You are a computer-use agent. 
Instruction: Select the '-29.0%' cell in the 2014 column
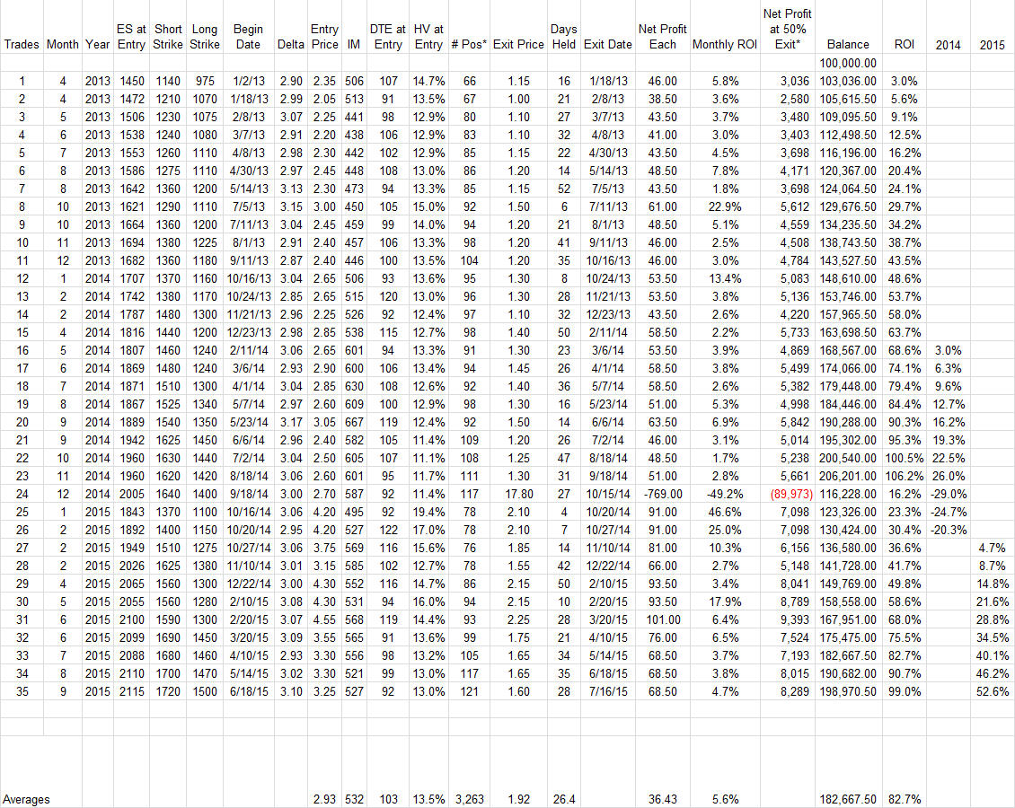tap(949, 494)
